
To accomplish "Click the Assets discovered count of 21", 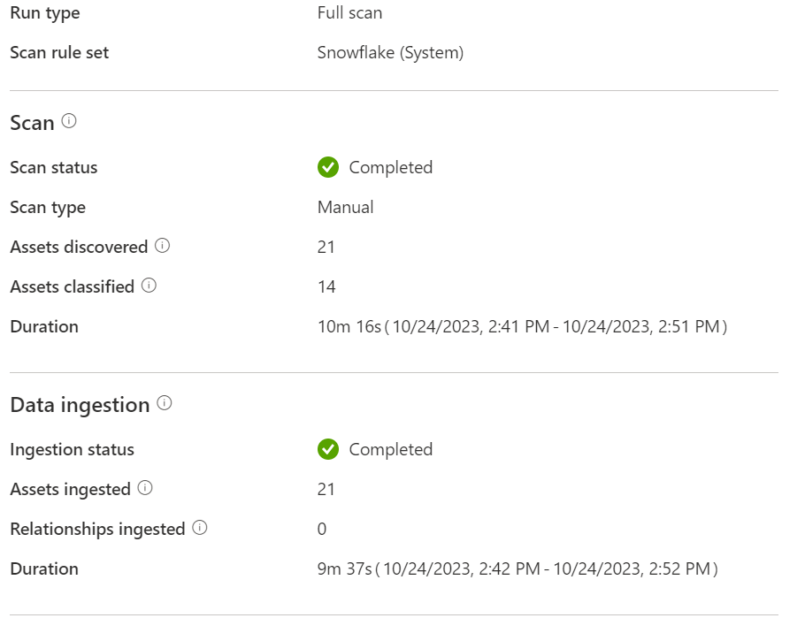I will click(326, 247).
